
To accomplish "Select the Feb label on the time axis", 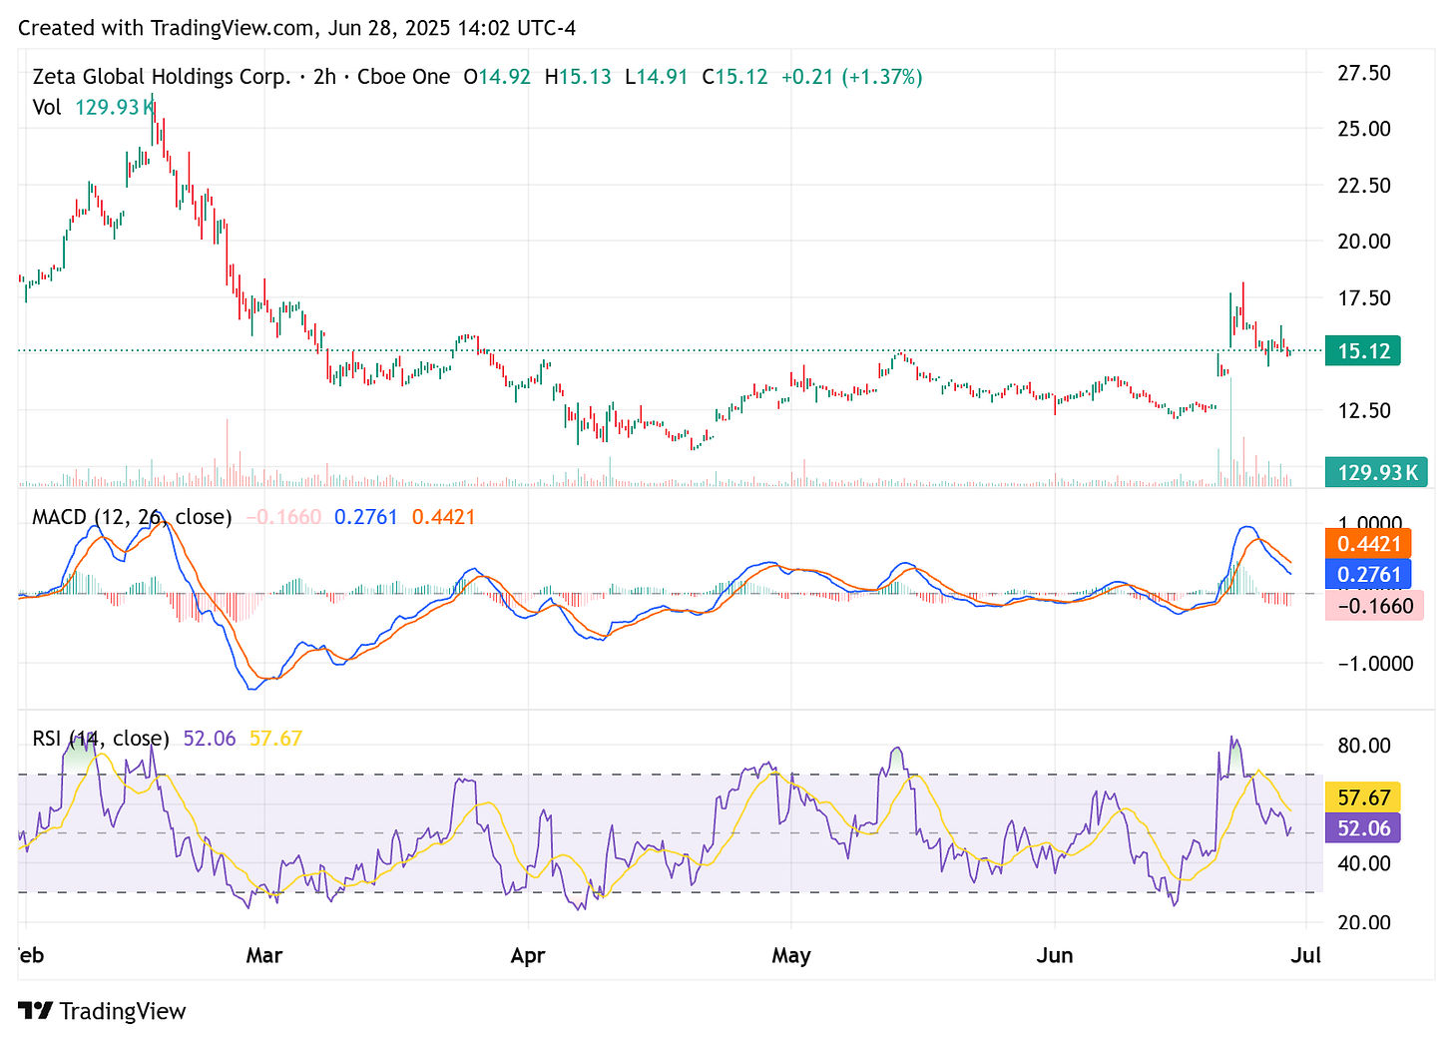I will 29,955.
